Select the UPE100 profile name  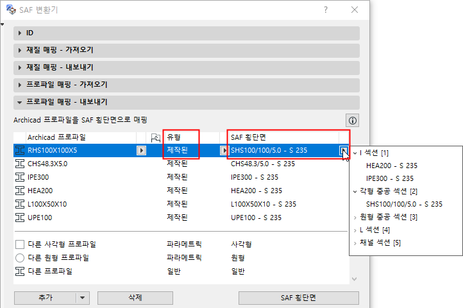40,218
